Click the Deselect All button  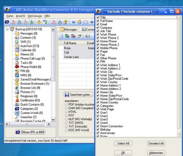point(156,143)
